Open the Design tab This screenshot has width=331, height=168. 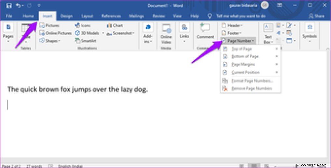(x=66, y=16)
